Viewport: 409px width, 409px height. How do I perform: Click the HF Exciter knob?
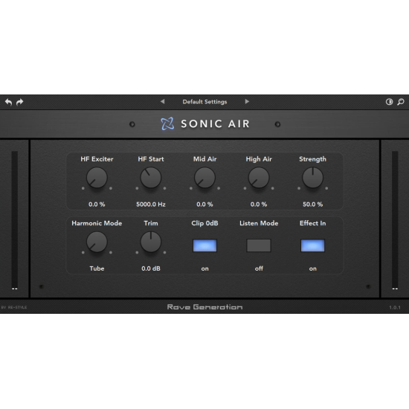coord(97,178)
